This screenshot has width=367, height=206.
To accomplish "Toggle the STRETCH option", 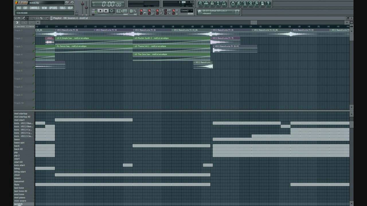I will point(30,27).
